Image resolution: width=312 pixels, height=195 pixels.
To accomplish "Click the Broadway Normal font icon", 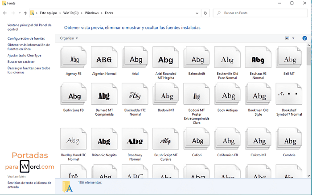I will pos(135,141).
